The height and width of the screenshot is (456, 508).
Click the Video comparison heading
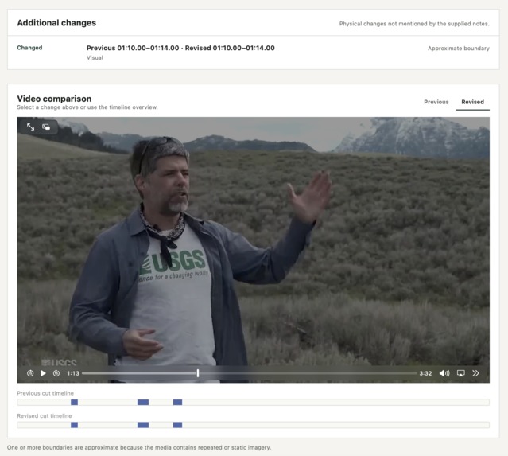pos(54,99)
